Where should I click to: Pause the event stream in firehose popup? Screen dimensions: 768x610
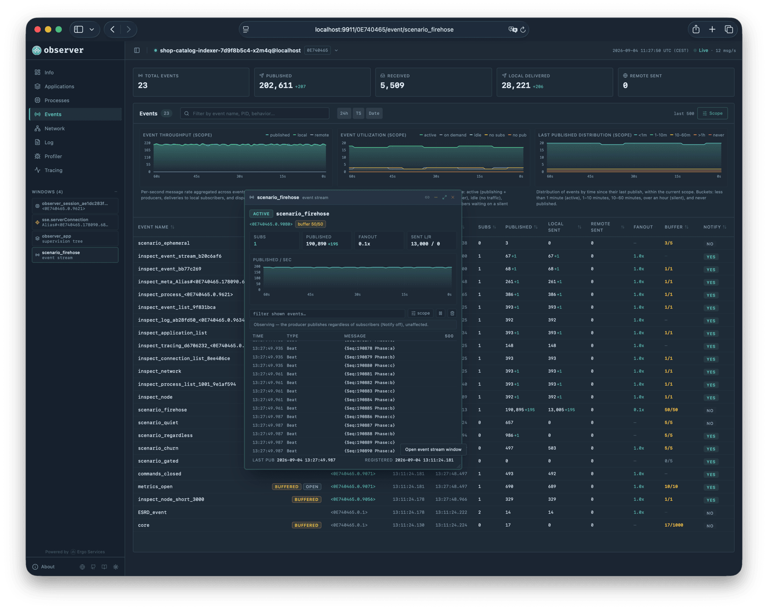pyautogui.click(x=440, y=313)
